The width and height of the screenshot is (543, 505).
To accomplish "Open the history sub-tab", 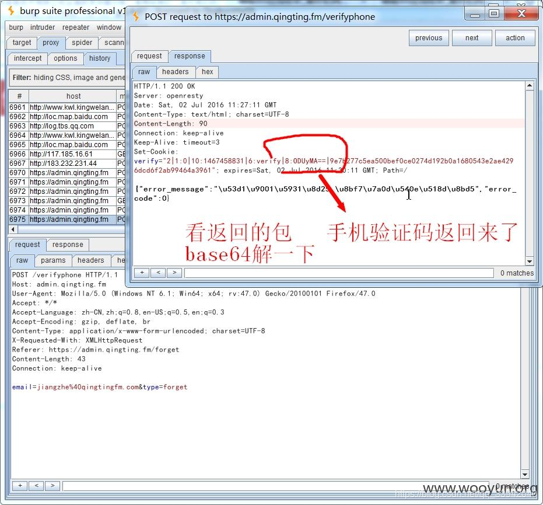I will pos(100,58).
